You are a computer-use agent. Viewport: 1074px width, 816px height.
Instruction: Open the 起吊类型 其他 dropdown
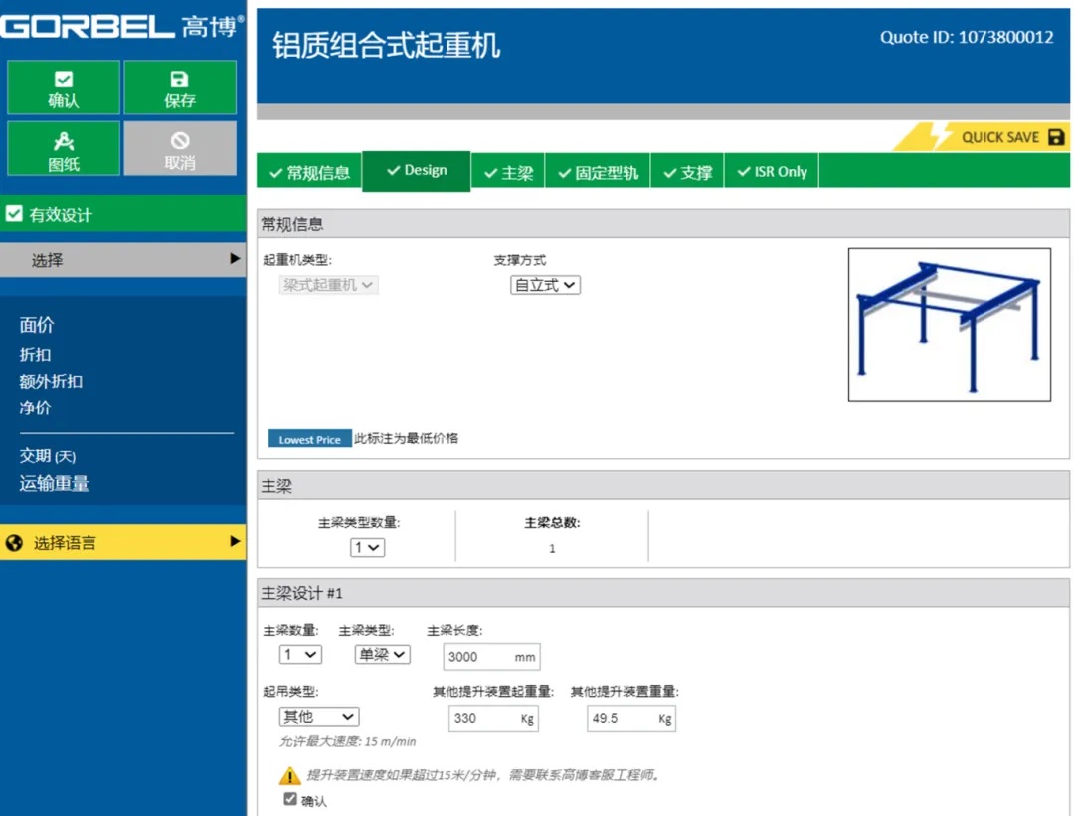pyautogui.click(x=319, y=716)
